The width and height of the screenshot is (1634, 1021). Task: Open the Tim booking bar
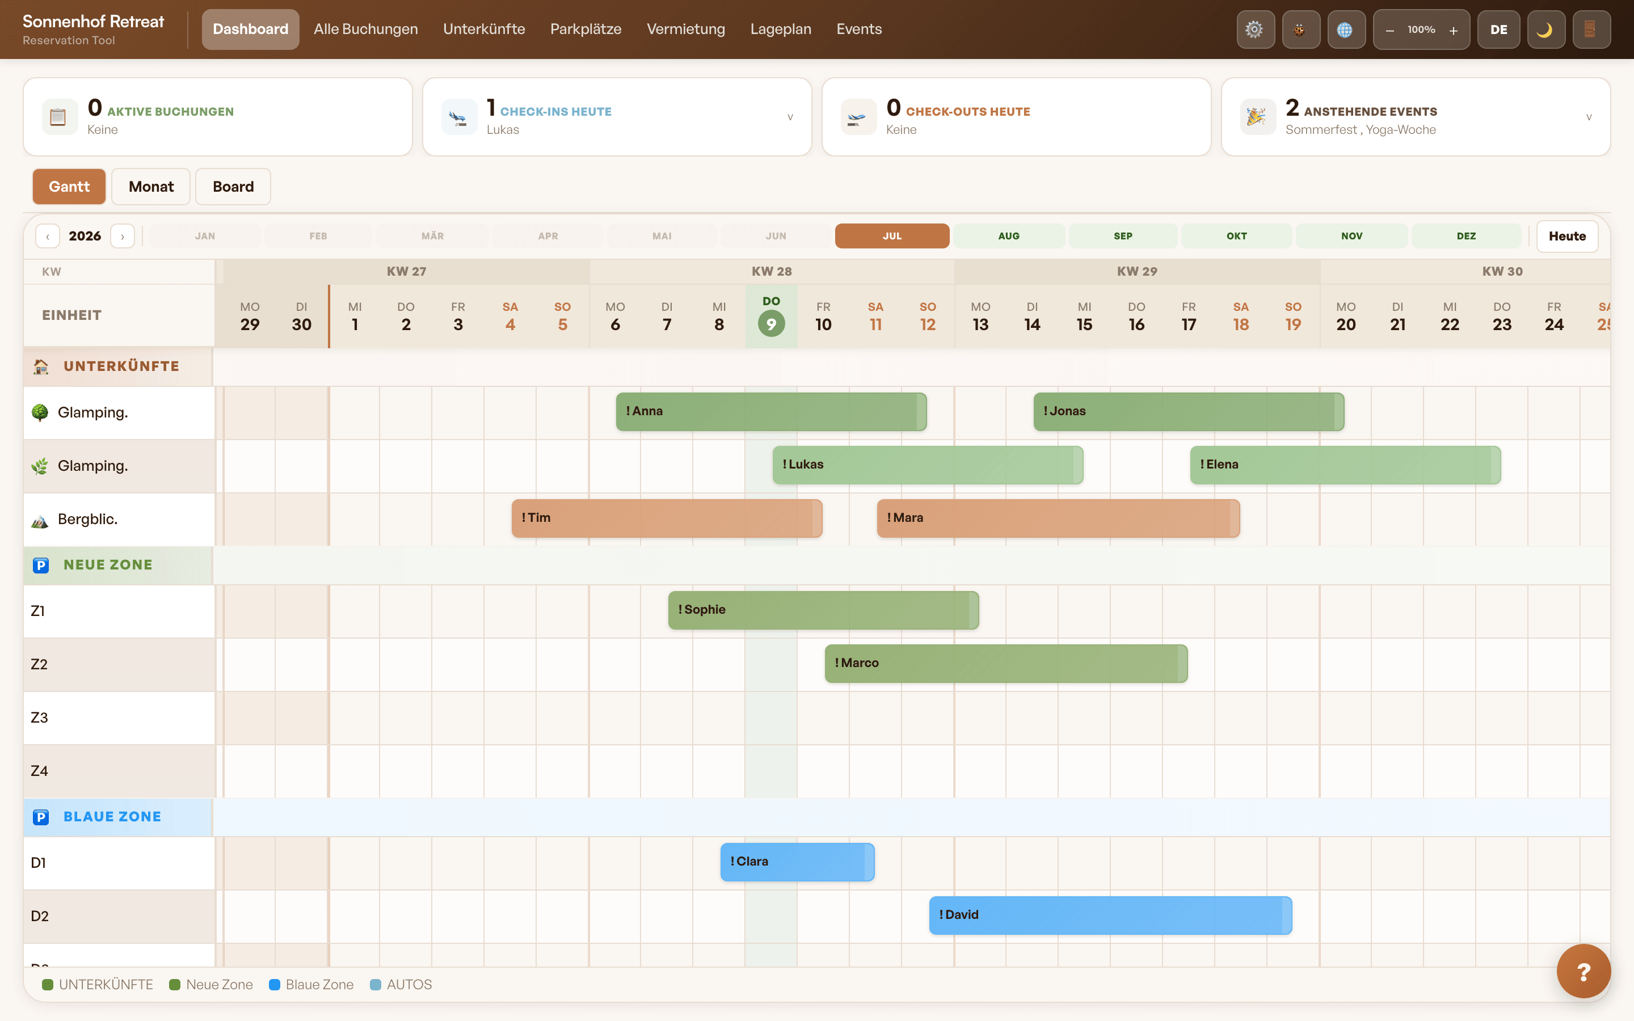click(x=667, y=518)
